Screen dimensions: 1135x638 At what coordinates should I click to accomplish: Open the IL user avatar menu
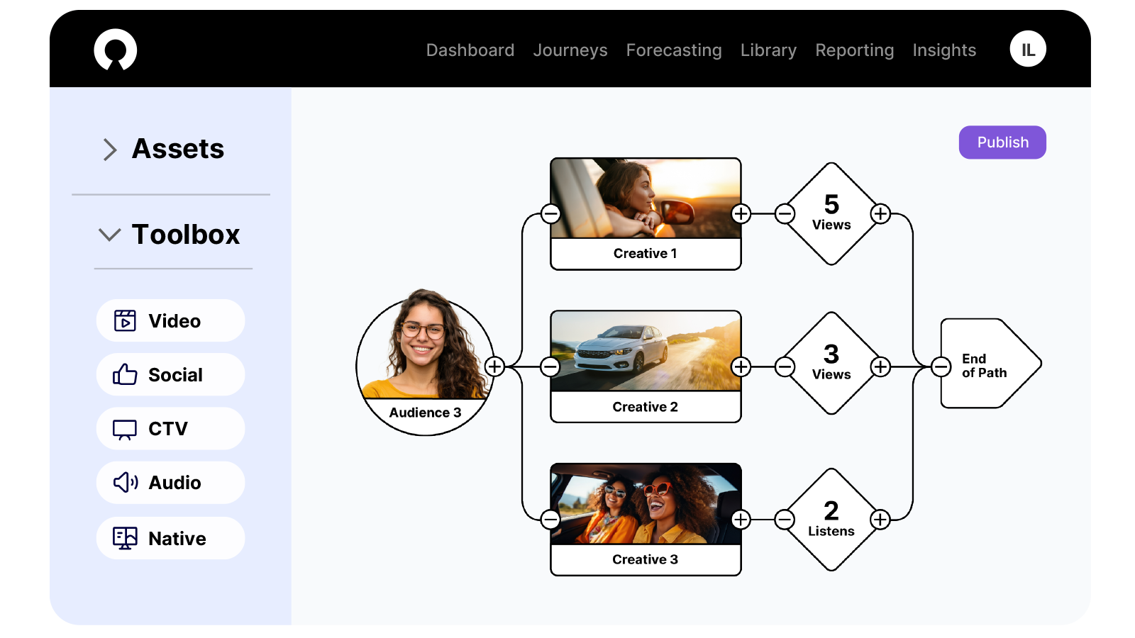click(x=1027, y=50)
